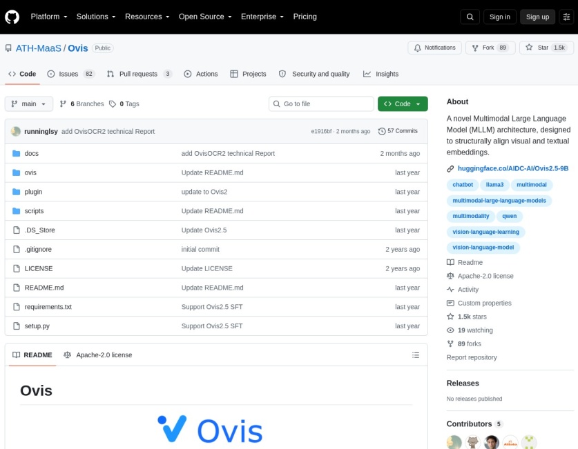View the 57 Commits history
The image size is (578, 449).
point(398,131)
